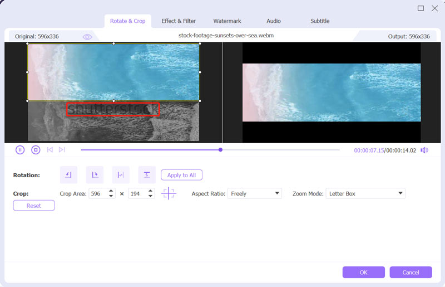Viewport: 445px width, 287px height.
Task: Open the Zoom Mode dropdown
Action: pyautogui.click(x=365, y=193)
